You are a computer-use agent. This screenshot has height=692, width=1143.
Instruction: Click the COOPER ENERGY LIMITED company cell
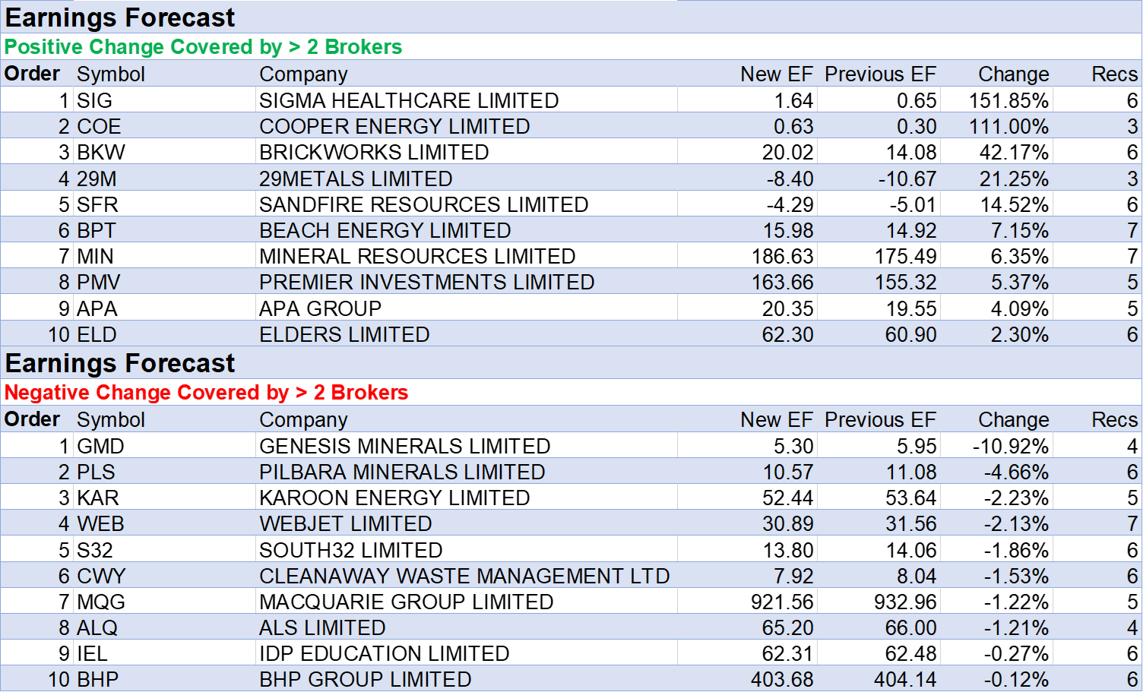coord(394,126)
